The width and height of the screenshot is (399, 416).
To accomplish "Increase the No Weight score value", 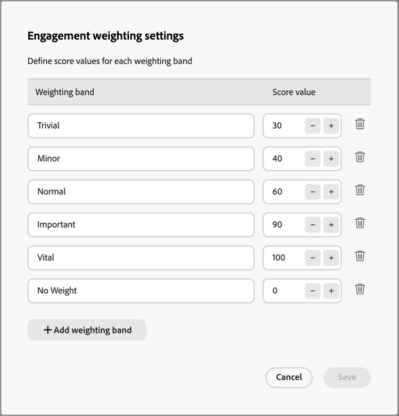I will (331, 290).
